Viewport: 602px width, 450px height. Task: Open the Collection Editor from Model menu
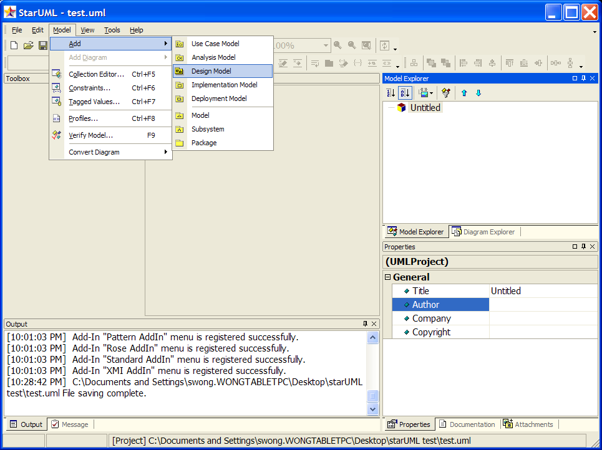(110, 74)
